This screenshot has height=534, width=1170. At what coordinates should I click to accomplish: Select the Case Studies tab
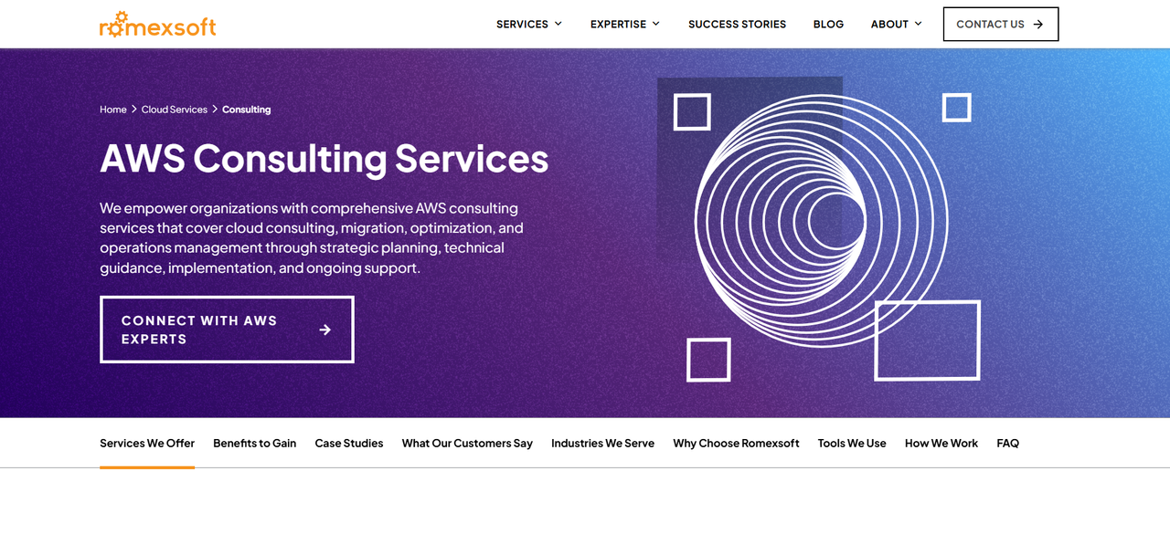click(349, 444)
